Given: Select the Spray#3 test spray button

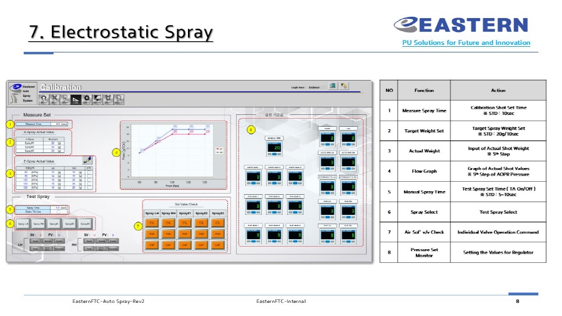Looking at the screenshot, I should tap(85, 224).
